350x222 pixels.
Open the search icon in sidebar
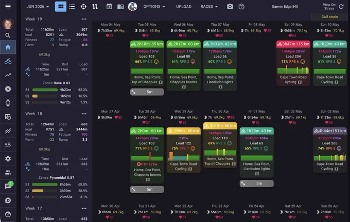click(8, 35)
